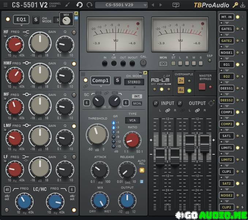
Task: Select the SAT2 module in chain
Action: coord(226,183)
